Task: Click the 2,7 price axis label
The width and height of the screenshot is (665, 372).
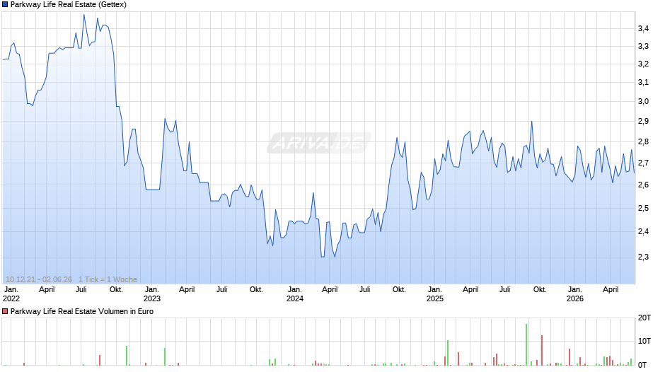Action: click(x=643, y=163)
